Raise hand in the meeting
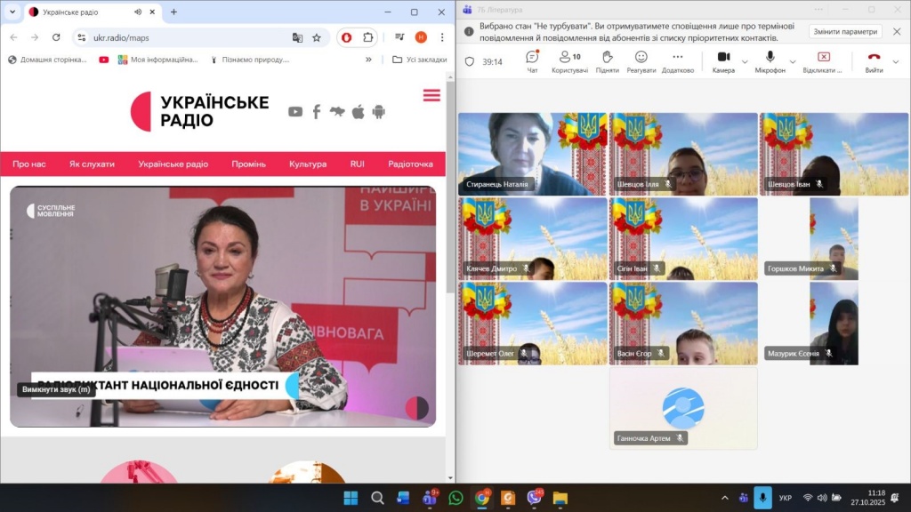Screen dimensions: 911x512 (607, 60)
